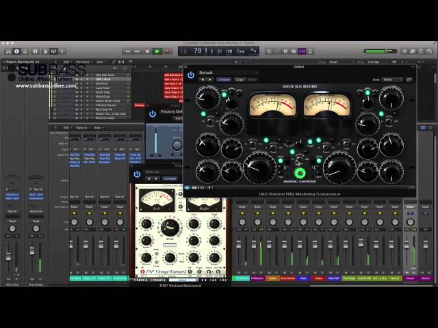This screenshot has width=438, height=328.
Task: Click the green Play button
Action: pos(157,51)
